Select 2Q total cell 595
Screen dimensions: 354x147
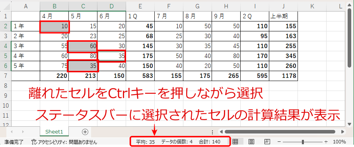point(255,76)
